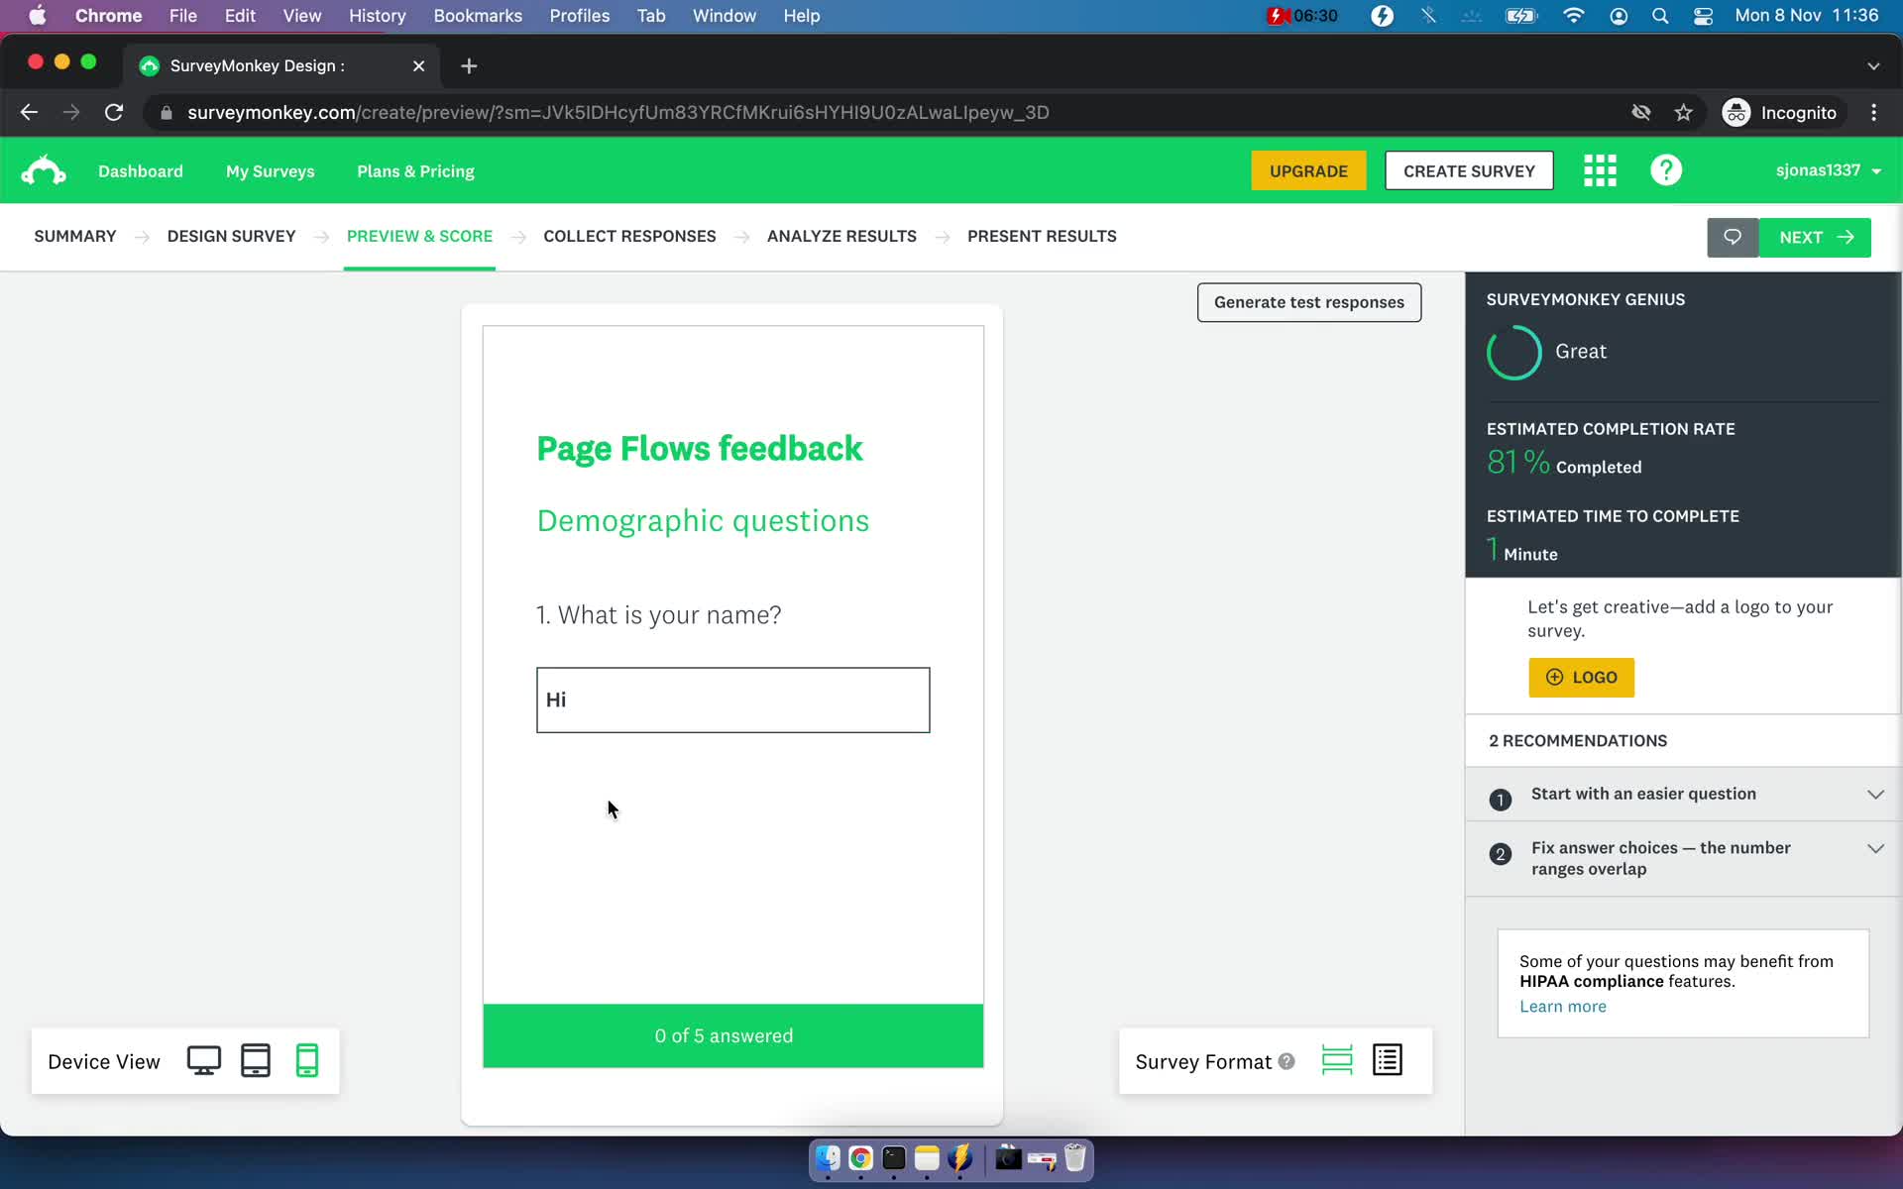Click the HIPAA compliance learn more link
This screenshot has height=1189, width=1903.
1563,1006
